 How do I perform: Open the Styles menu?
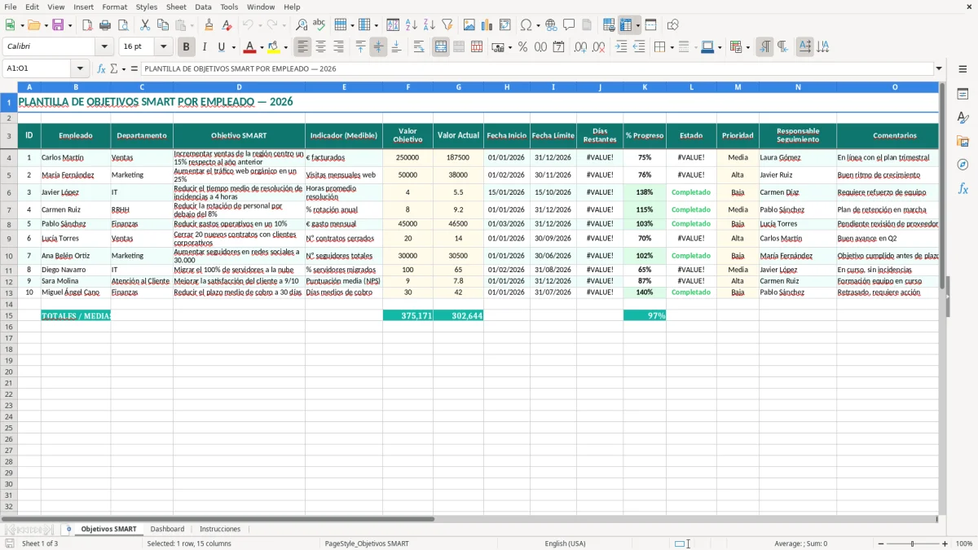click(147, 7)
